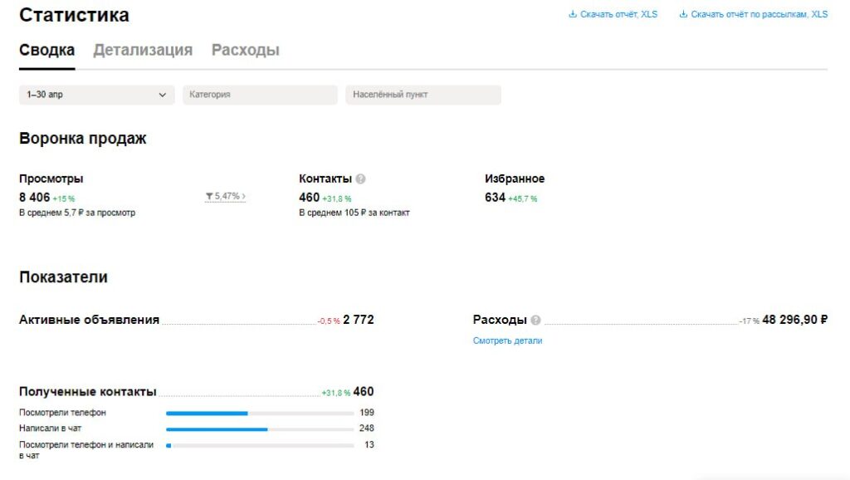
Task: Click the "Посмотрели телефон и написали" bar
Action: coord(259,446)
